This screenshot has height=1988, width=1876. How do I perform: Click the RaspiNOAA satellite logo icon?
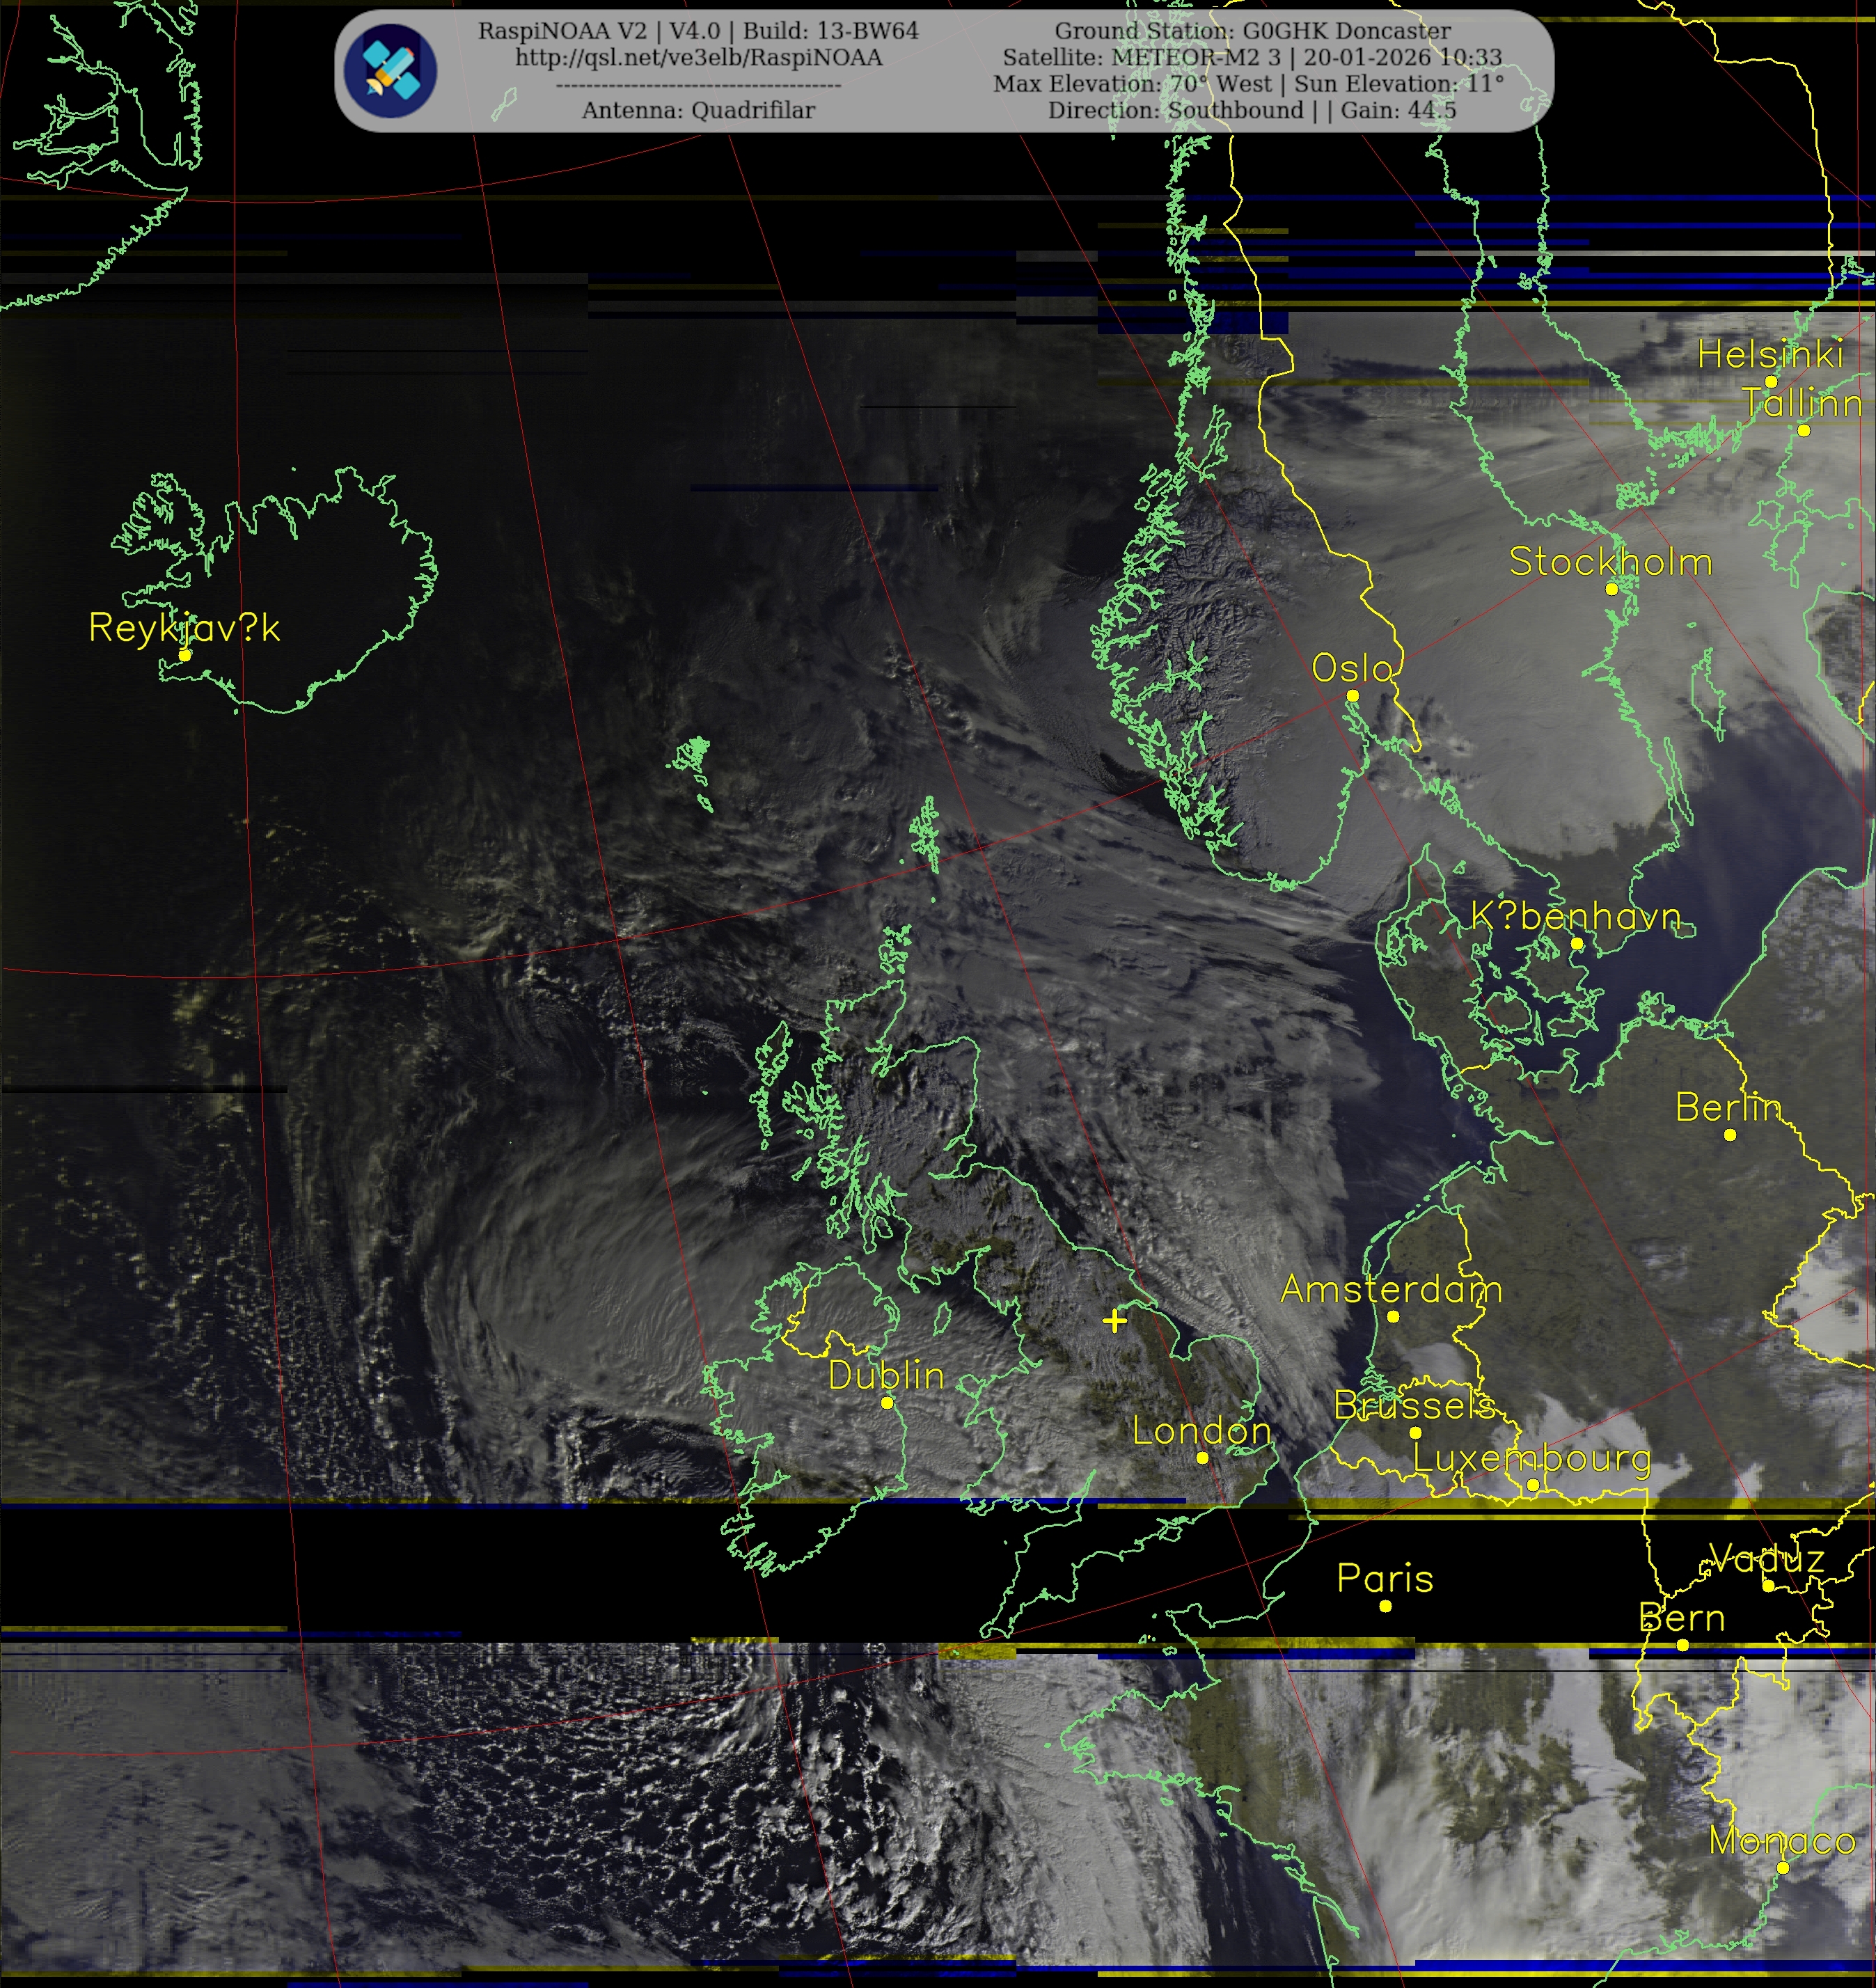pyautogui.click(x=390, y=71)
